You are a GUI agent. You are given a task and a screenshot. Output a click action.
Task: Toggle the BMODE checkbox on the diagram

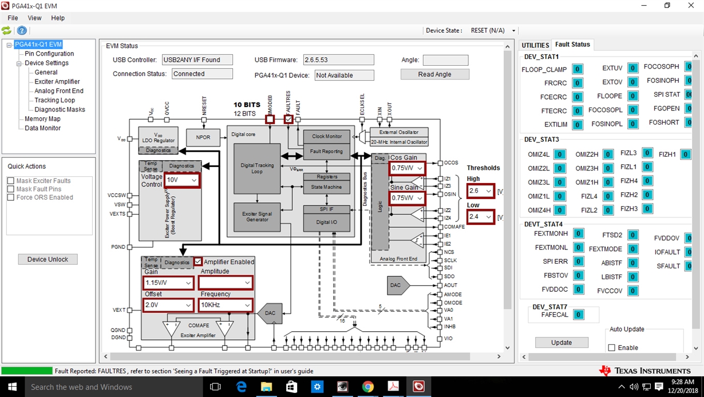point(270,119)
